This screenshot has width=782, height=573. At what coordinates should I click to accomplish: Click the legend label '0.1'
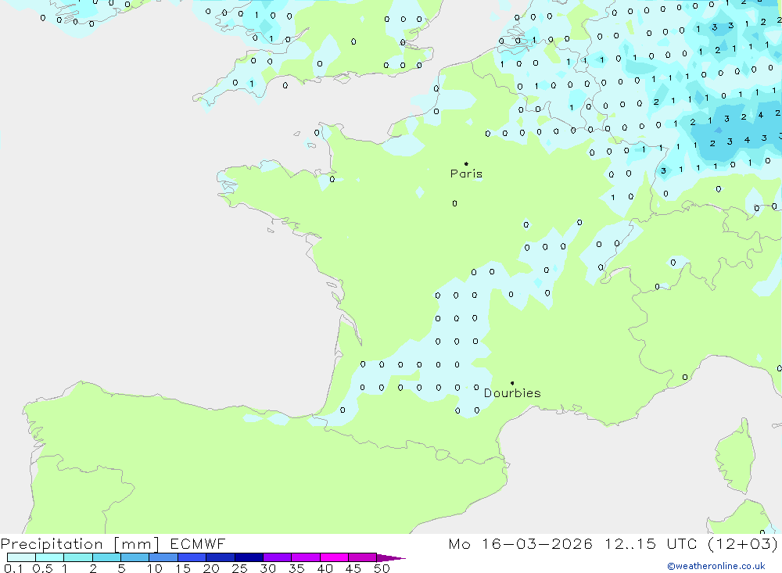[x=13, y=568]
